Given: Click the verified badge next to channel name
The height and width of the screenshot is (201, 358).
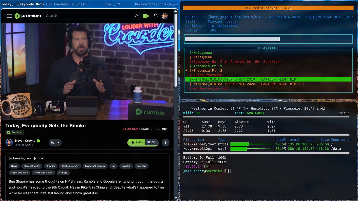Looking at the screenshot, I should click(39, 141).
